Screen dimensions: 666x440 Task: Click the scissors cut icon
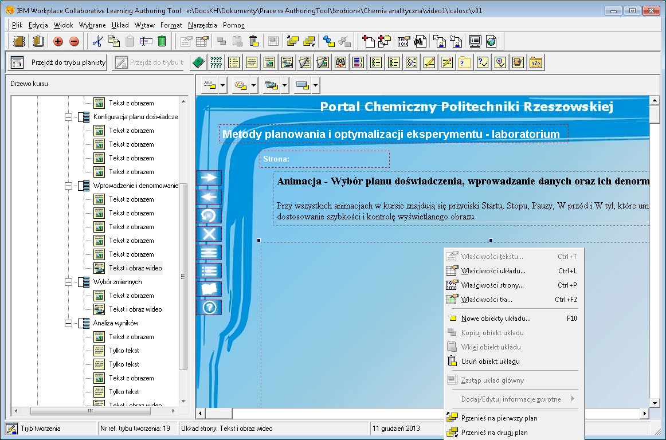pyautogui.click(x=97, y=41)
